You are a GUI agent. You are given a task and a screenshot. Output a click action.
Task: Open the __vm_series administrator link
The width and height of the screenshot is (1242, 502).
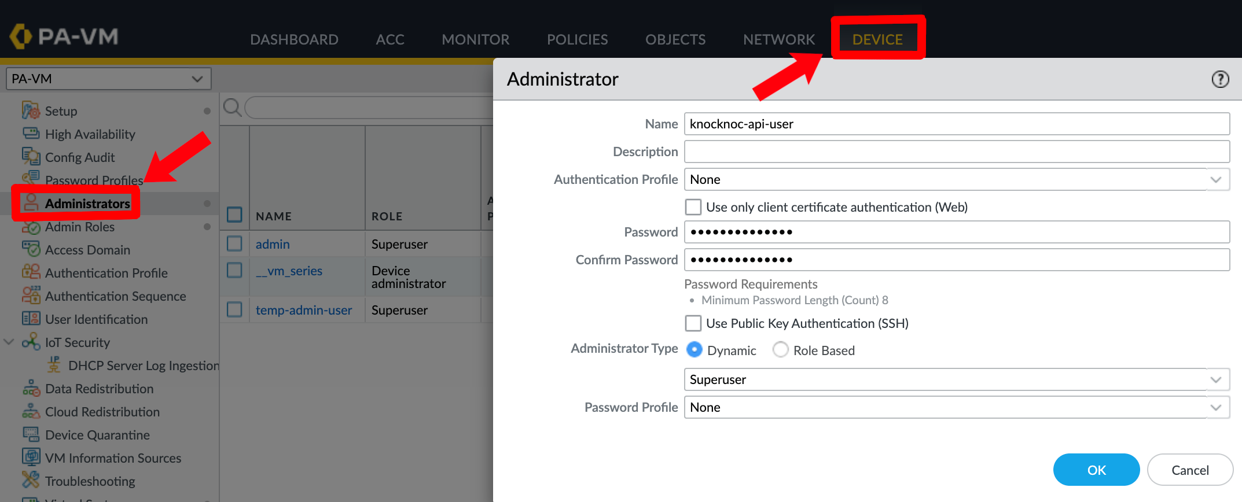pos(289,271)
